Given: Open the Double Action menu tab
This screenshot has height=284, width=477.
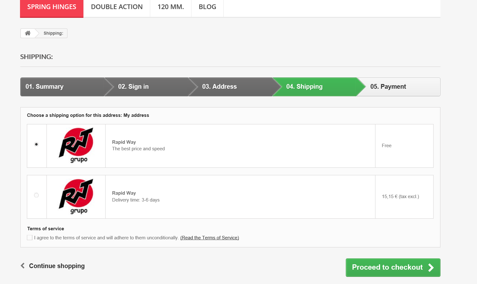Looking at the screenshot, I should point(117,7).
